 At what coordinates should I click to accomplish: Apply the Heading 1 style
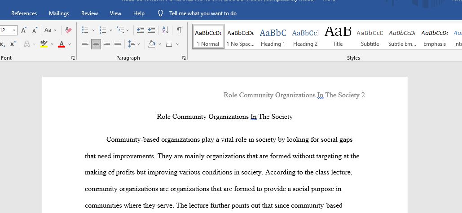(273, 36)
